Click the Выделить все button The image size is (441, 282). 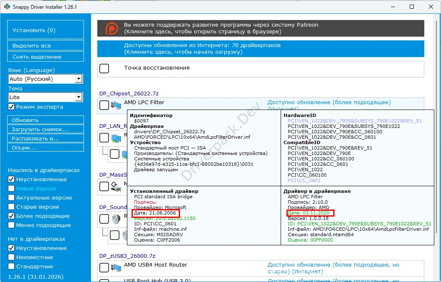45,45
